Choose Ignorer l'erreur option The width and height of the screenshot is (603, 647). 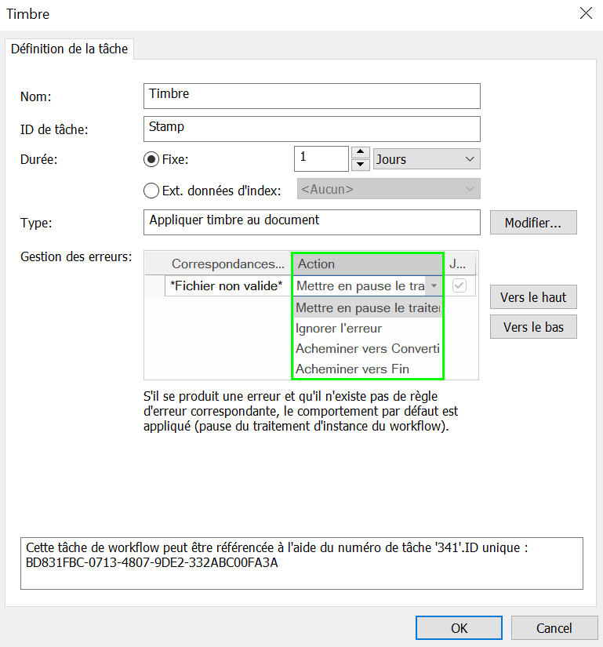(x=368, y=329)
